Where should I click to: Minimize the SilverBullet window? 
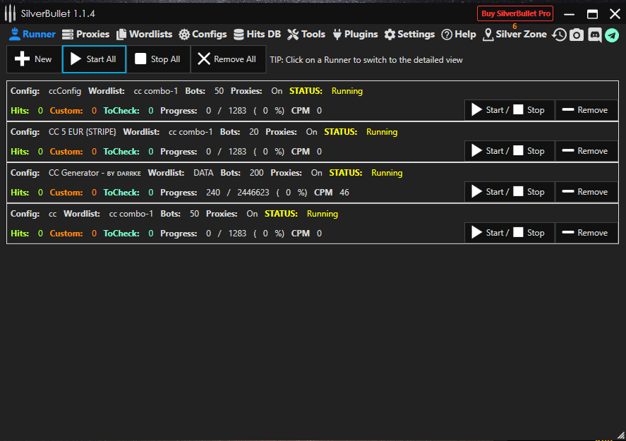(x=570, y=14)
